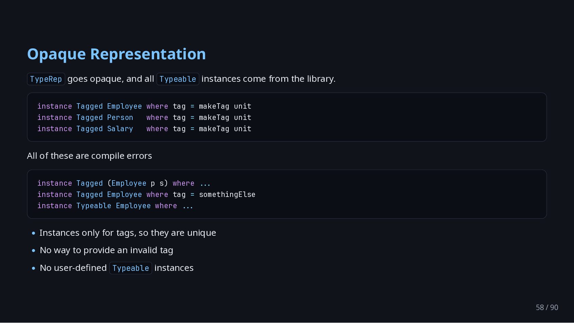Click Employee in first code block line
574x323 pixels.
click(x=124, y=106)
